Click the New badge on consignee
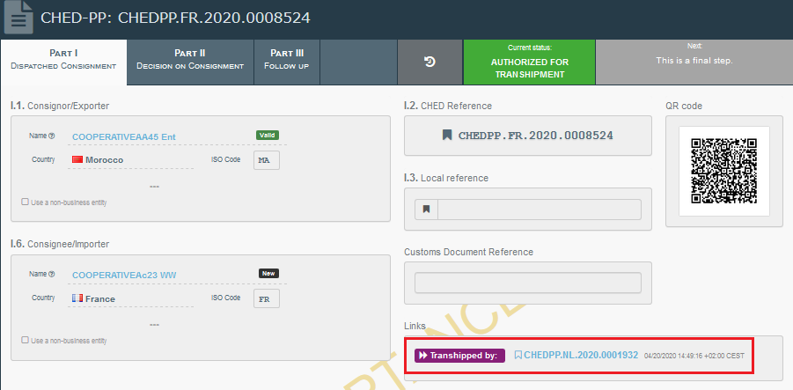The width and height of the screenshot is (793, 390). pyautogui.click(x=268, y=273)
